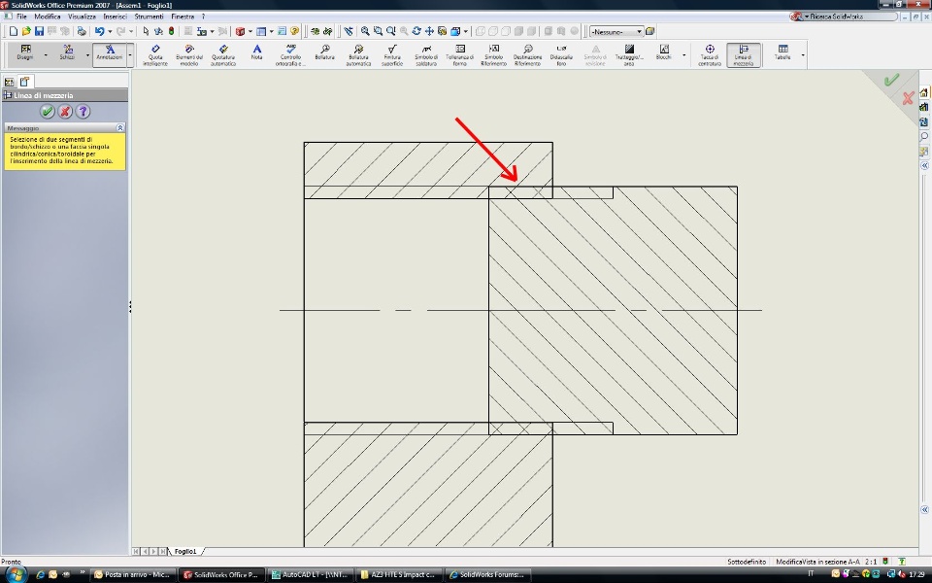
Task: Select the Bollatura balloon tool
Action: click(x=324, y=53)
